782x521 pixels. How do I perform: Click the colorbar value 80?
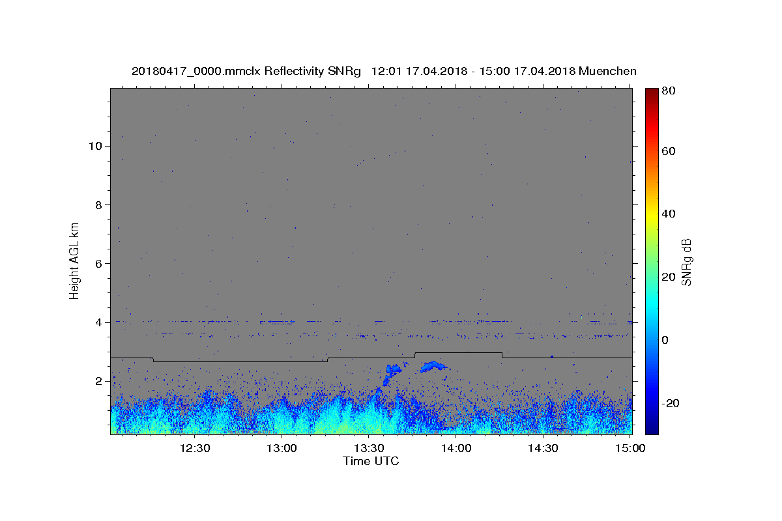point(668,91)
